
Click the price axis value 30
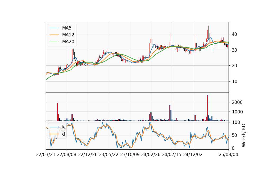[234, 50]
